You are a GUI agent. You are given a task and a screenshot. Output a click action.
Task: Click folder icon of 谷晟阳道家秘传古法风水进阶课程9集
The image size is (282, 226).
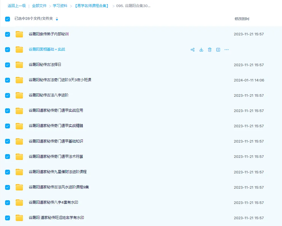pyautogui.click(x=19, y=187)
